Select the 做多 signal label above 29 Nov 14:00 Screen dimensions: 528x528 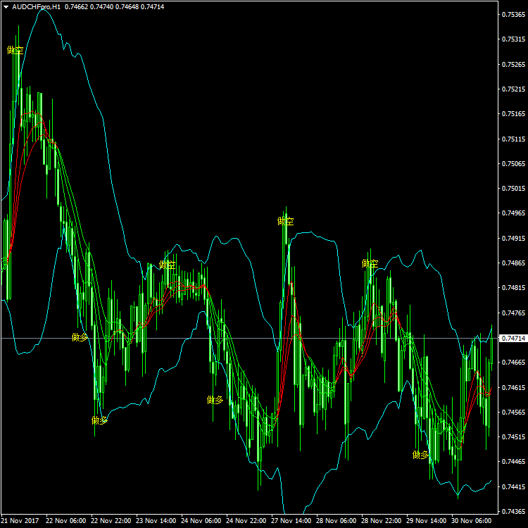[x=420, y=455]
